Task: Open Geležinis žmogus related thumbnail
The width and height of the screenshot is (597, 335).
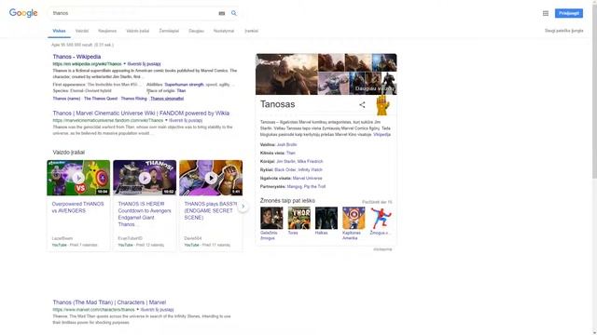Action: 271,218
